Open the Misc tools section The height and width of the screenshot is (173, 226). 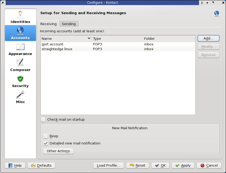20,97
